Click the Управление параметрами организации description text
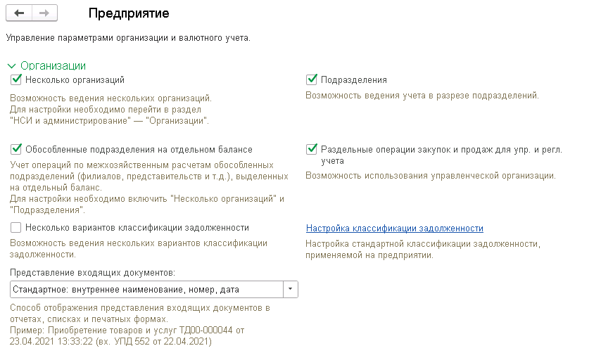The image size is (601, 353). click(128, 37)
